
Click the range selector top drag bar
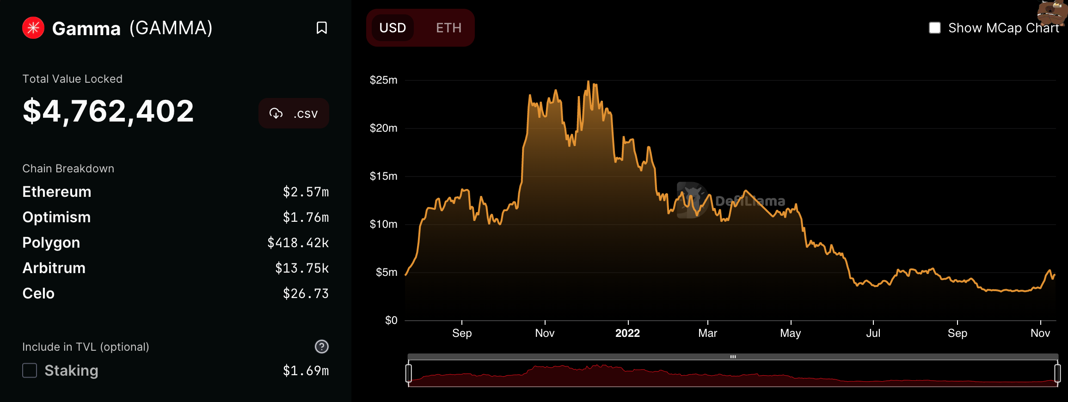pos(733,357)
